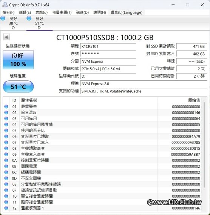
Task: Click status orb for attribute 12 溫度感測器 1
Action: point(6,208)
